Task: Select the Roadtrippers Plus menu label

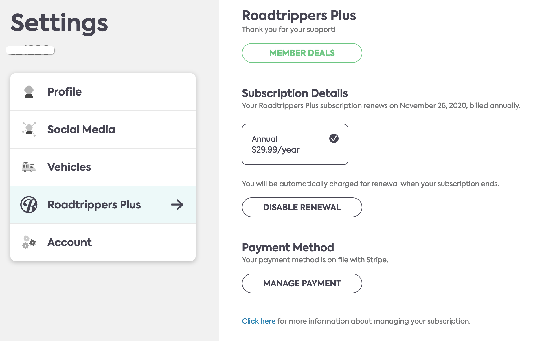Action: point(94,205)
